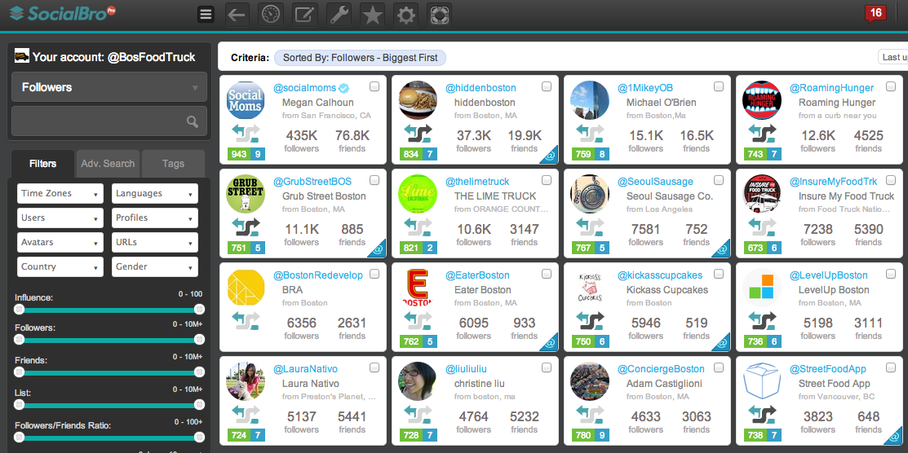Click follow-status arrows on GrubStreetBOS card
Viewport: 908px width, 453px height.
[x=246, y=226]
